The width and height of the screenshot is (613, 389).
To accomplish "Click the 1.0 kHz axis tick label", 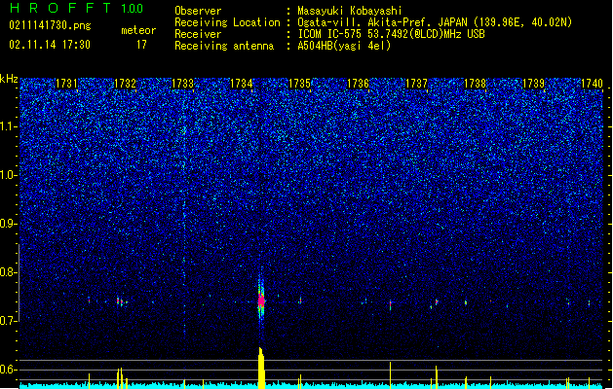I will (9, 175).
